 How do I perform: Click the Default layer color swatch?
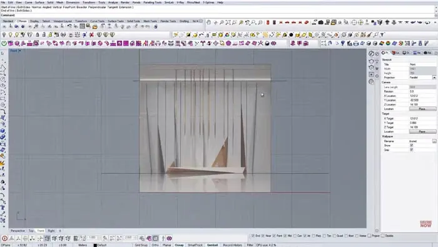coord(95,245)
